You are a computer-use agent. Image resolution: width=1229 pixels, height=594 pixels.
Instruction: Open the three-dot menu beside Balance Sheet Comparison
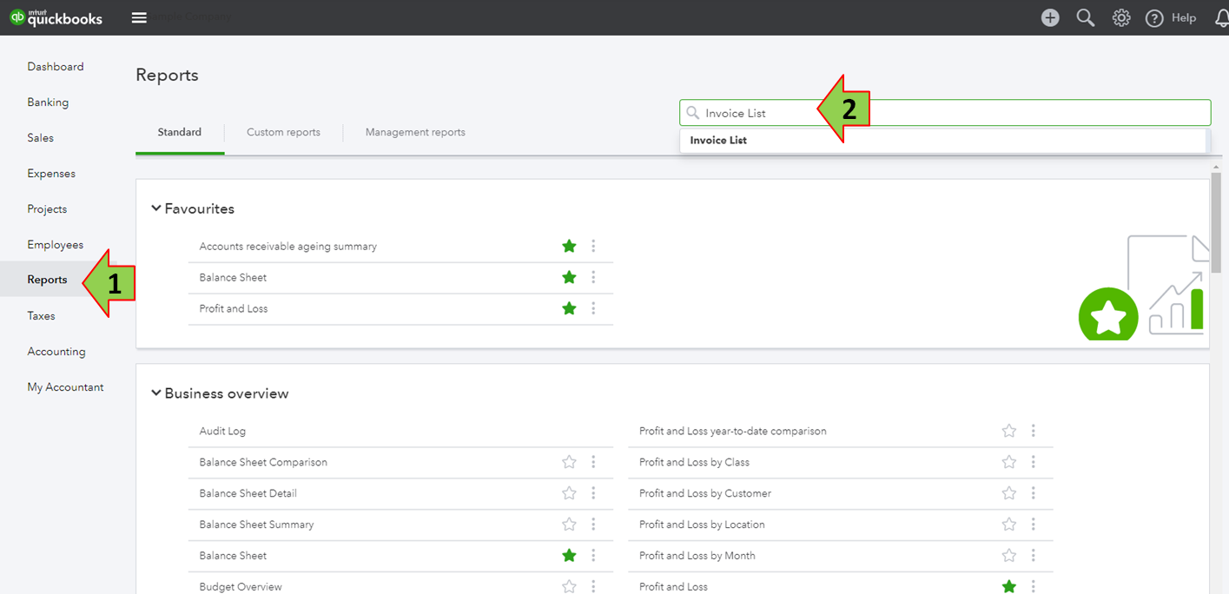click(594, 462)
